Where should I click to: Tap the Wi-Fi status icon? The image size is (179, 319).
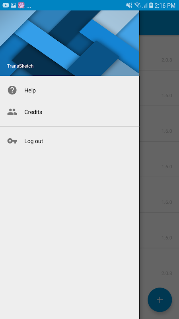coord(138,5)
